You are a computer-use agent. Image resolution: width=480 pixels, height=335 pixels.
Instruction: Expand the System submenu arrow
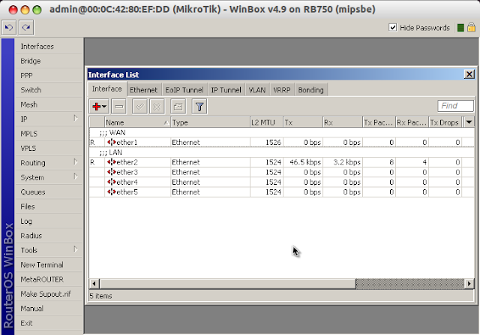pyautogui.click(x=76, y=177)
